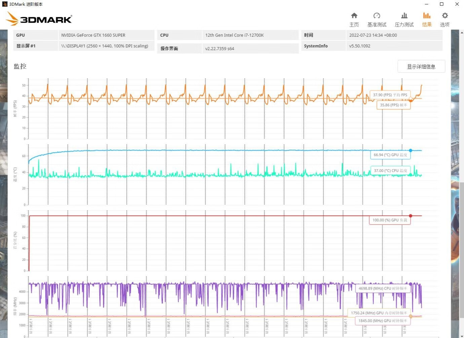464x338 pixels.
Task: Open the benchmark gauge icon
Action: (377, 15)
